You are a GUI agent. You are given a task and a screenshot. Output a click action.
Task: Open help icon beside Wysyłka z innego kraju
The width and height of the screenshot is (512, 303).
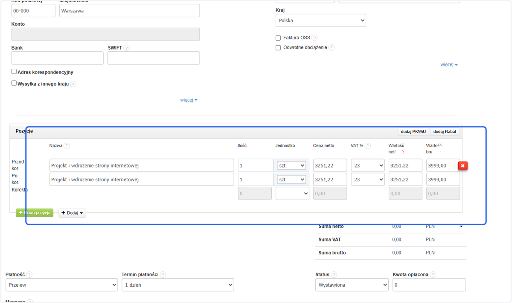73,84
